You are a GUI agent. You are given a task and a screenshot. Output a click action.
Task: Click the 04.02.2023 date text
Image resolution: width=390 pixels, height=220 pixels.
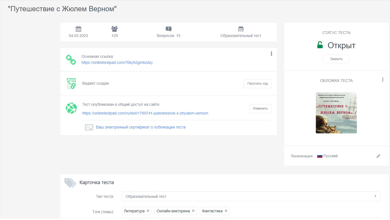(79, 36)
